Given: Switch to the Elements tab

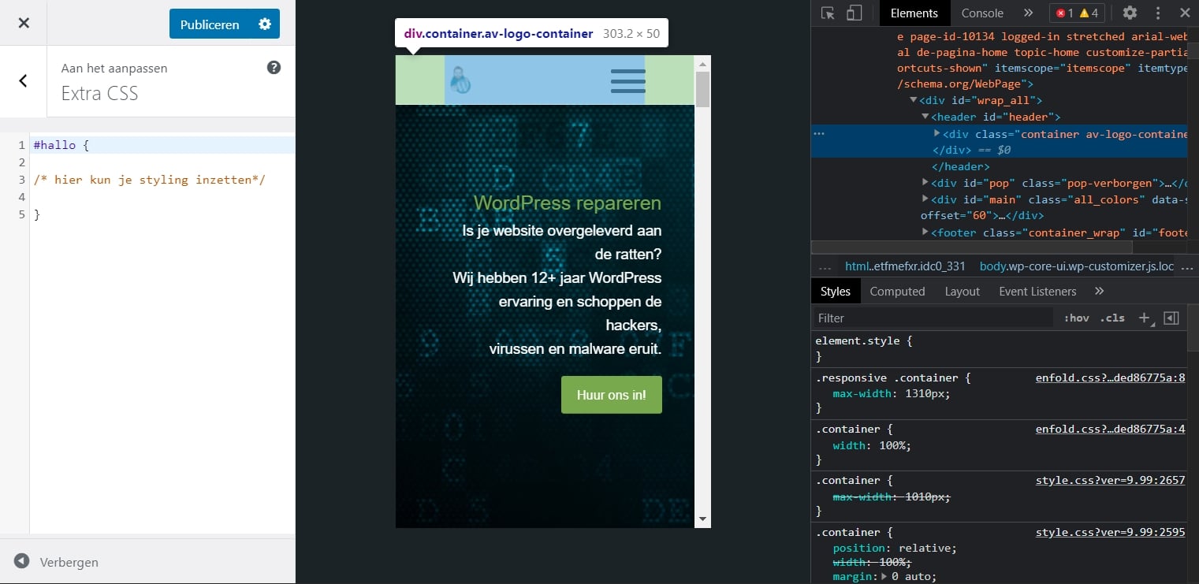Looking at the screenshot, I should click(914, 13).
